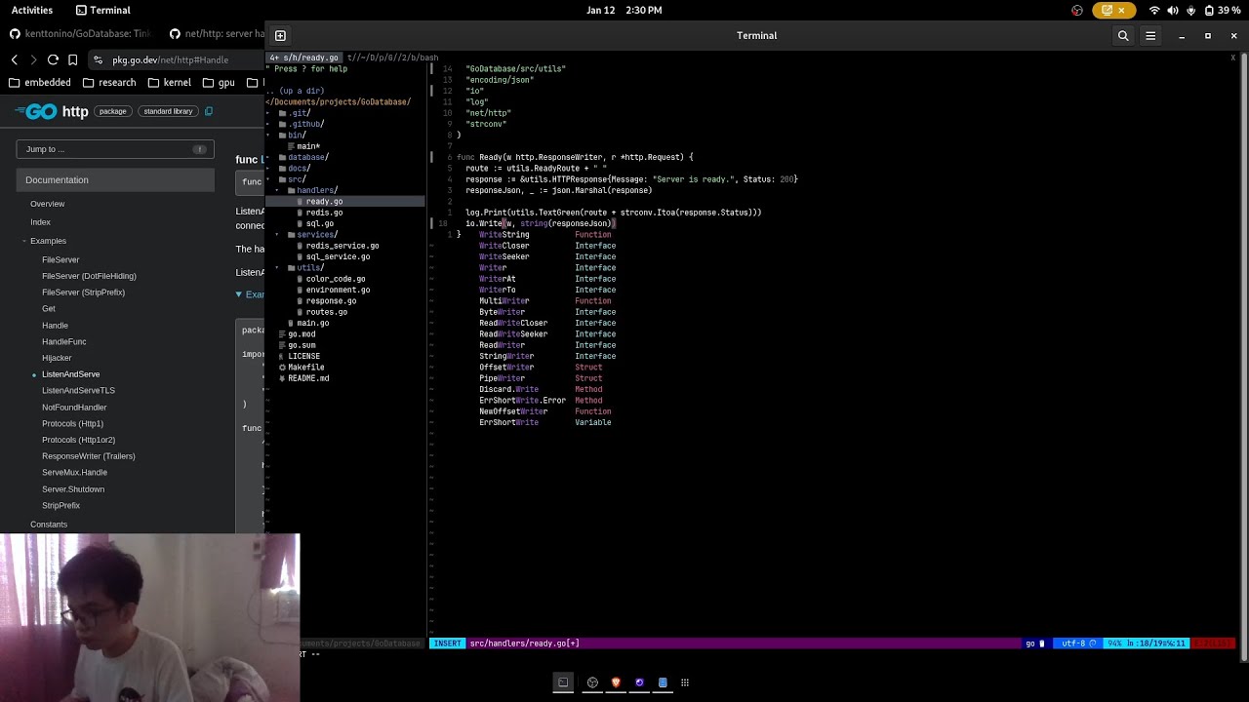The height and width of the screenshot is (702, 1249).
Task: Open the blue document app in dock
Action: [x=663, y=682]
